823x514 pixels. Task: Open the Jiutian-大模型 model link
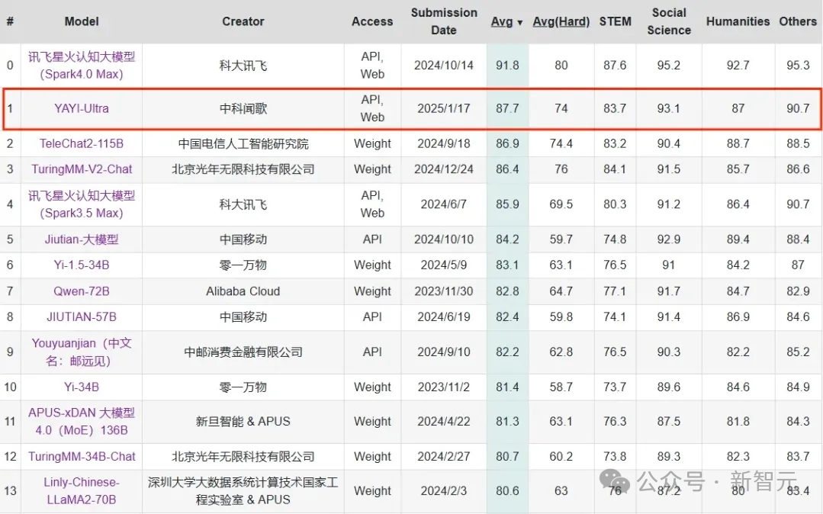[82, 239]
